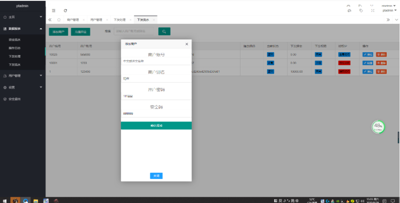Viewport: 400px width, 203px height.
Task: Click the green search magnifier button
Action: coord(164,31)
